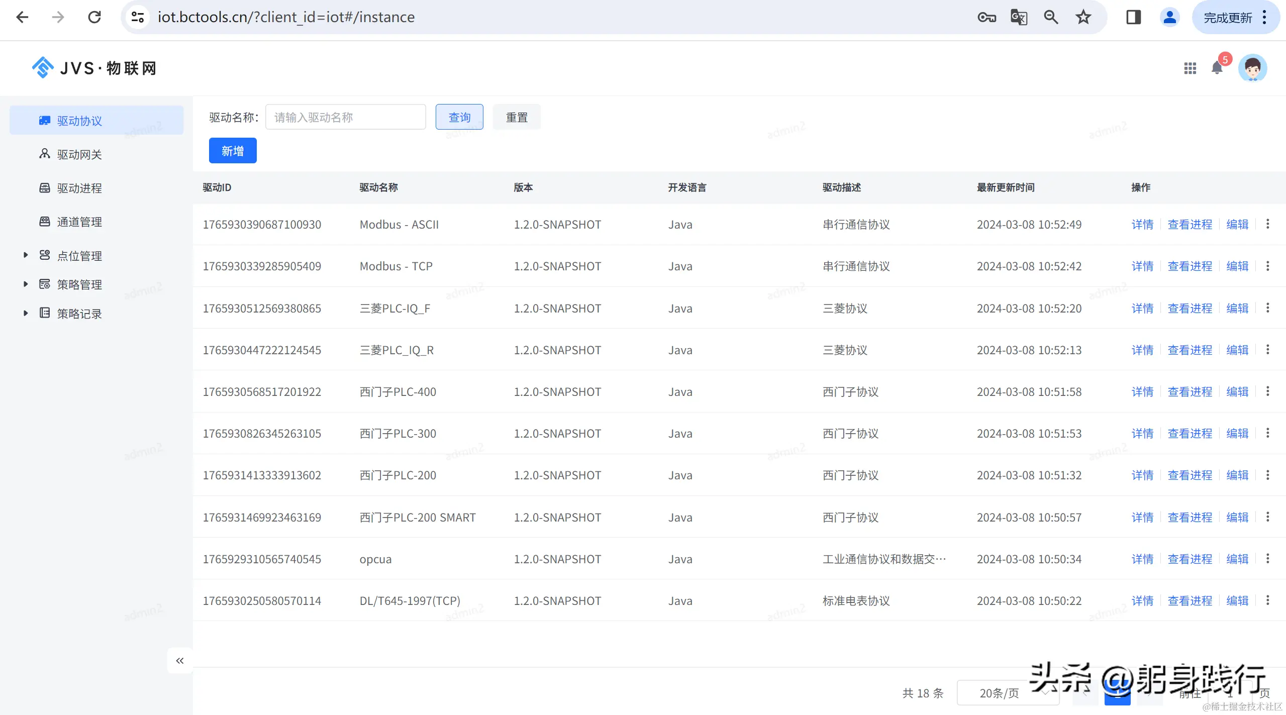1286x715 pixels.
Task: Click more options for Modbus - ASCII row
Action: point(1267,224)
